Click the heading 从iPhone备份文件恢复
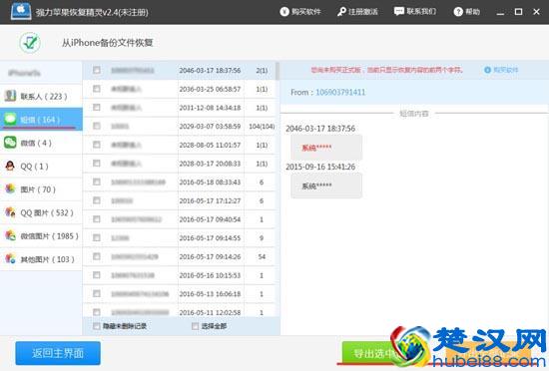549x371 pixels. coord(108,43)
